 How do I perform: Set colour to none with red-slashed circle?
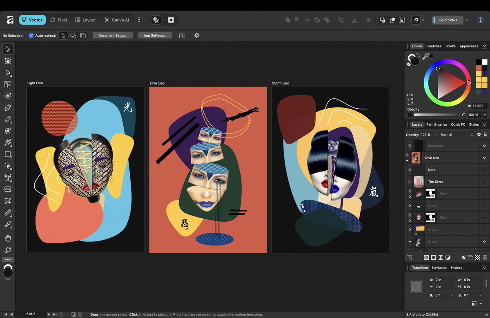pyautogui.click(x=409, y=64)
